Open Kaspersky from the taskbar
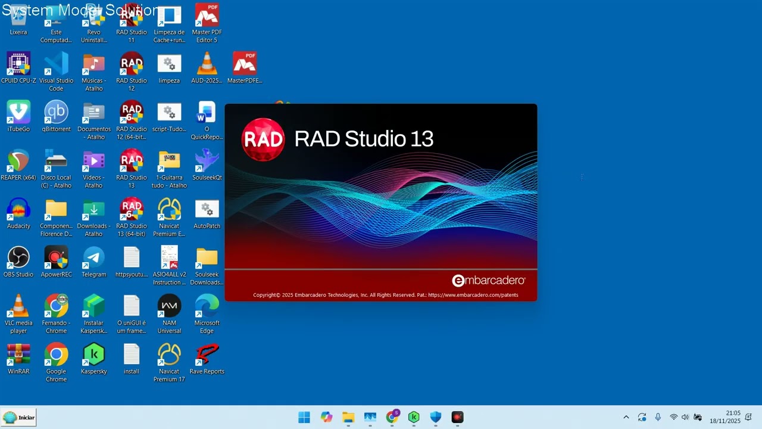Viewport: 762px width, 429px height. 414,417
